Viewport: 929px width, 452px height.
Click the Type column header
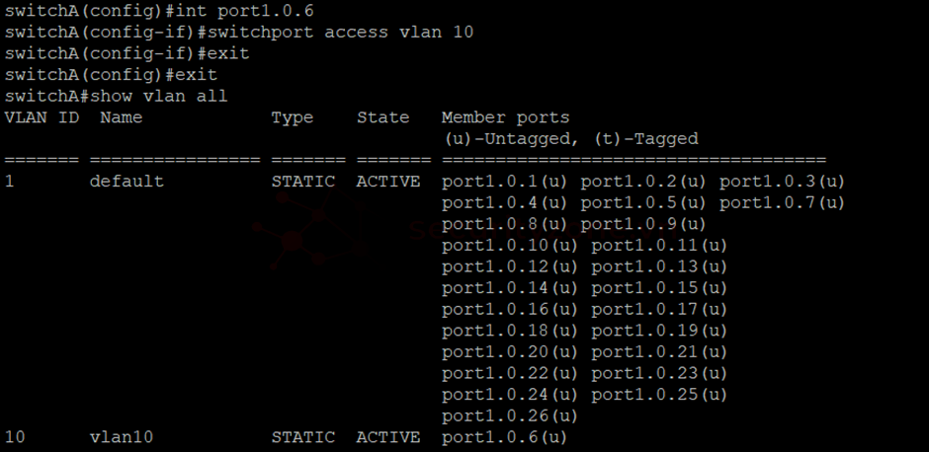pos(293,117)
